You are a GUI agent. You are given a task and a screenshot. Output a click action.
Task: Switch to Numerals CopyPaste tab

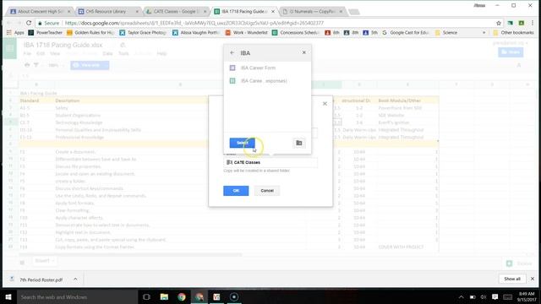click(x=312, y=11)
